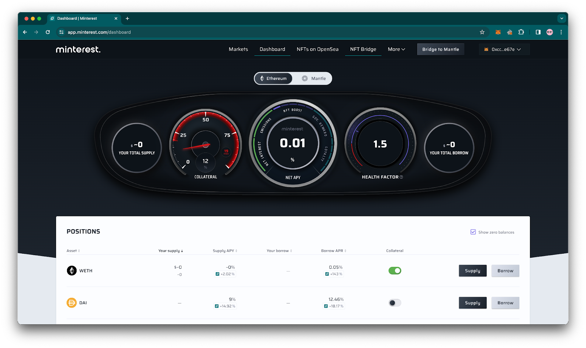586x348 pixels.
Task: Click the Health Factor help icon
Action: tap(401, 177)
